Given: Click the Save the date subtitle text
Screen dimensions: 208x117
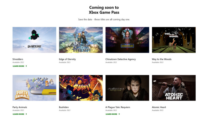Looking at the screenshot, I should (104, 19).
